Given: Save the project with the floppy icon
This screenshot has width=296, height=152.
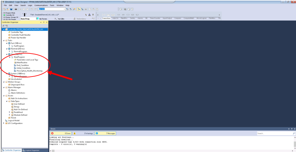Looking at the screenshot, I should point(11,9).
